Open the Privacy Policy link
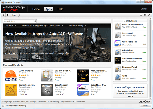 [53, 101]
